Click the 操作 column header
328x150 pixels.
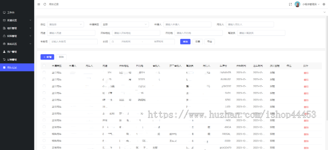coord(306,66)
